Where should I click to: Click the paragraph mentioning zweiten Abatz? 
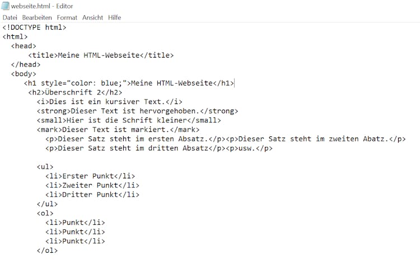[x=316, y=139]
